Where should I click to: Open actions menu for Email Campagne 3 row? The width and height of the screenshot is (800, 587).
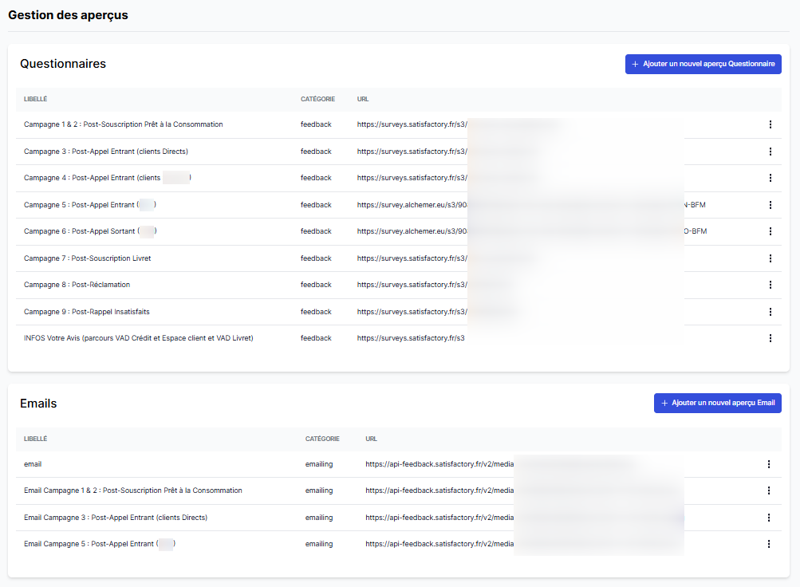(768, 518)
